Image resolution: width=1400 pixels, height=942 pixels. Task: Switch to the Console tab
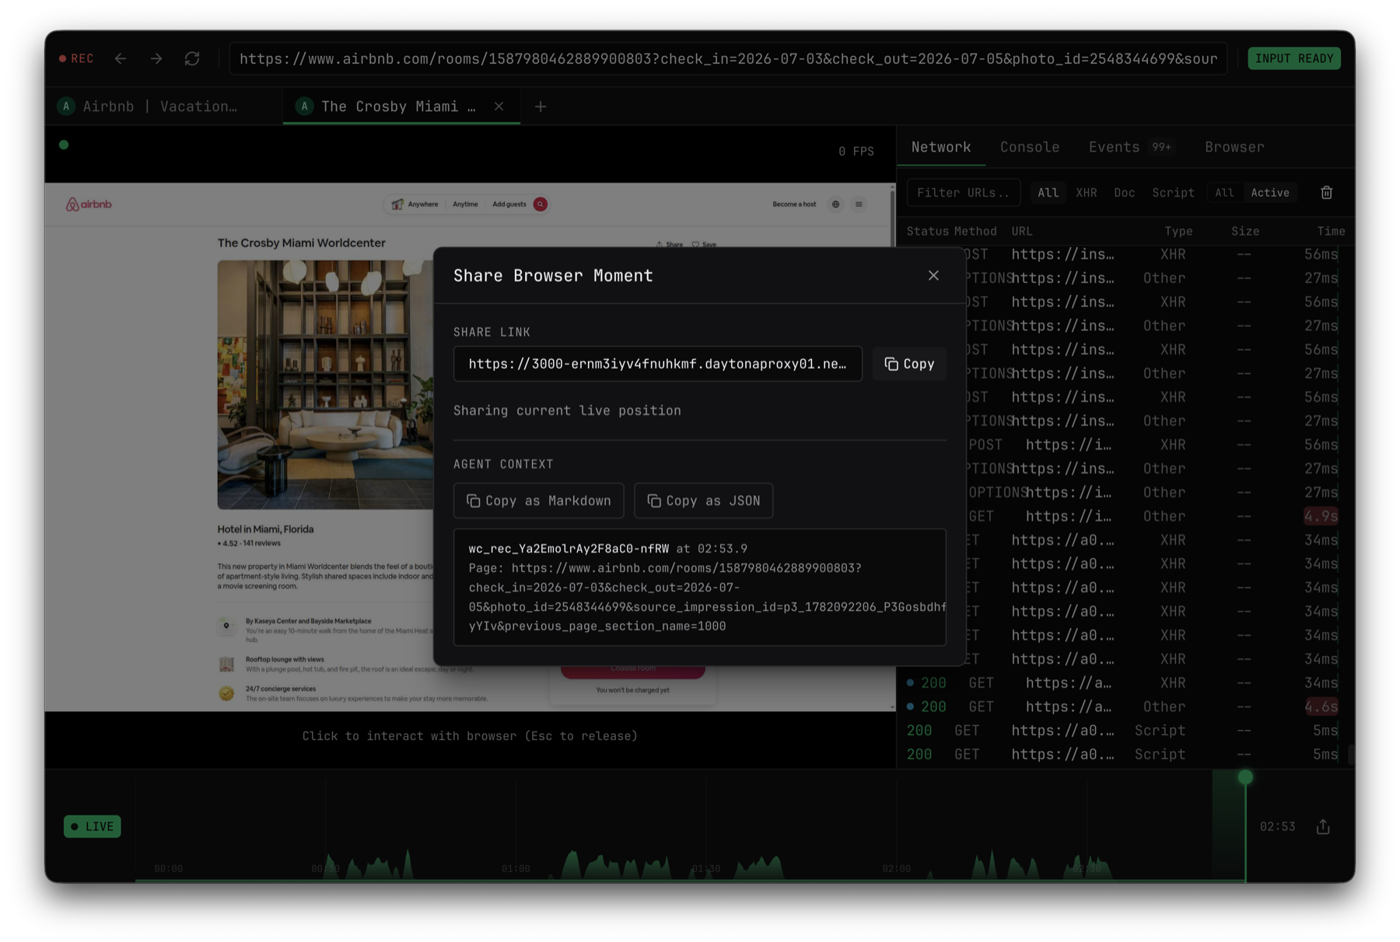pos(1030,147)
